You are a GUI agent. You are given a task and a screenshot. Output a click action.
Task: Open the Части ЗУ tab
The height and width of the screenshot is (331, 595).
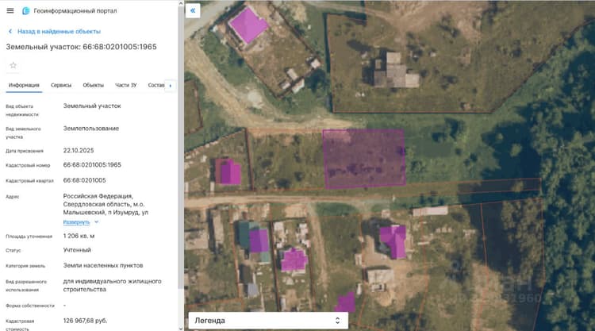pos(125,86)
